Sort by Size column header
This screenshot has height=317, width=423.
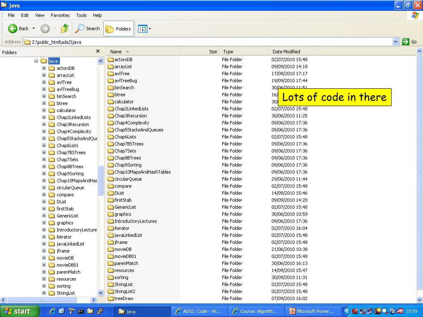tap(200, 52)
